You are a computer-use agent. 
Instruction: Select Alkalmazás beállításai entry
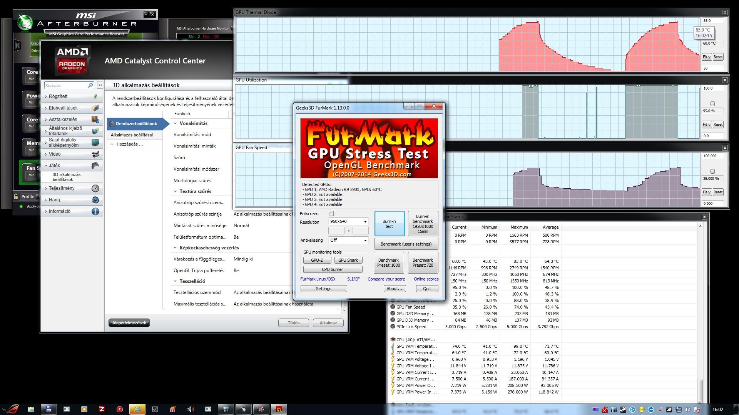click(x=132, y=135)
